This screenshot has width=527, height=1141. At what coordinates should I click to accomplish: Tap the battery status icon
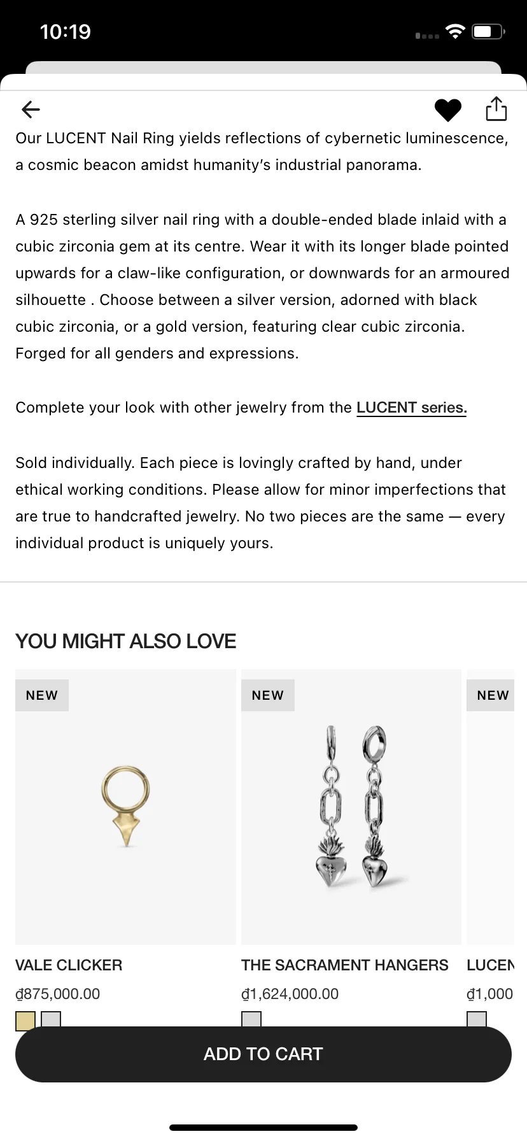click(x=488, y=31)
